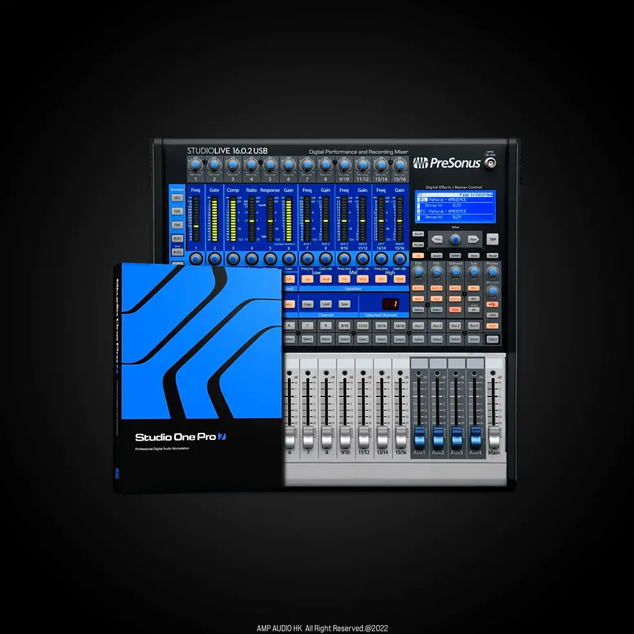Activate the red TALK talkback button
The image size is (634, 634).
tap(455, 309)
